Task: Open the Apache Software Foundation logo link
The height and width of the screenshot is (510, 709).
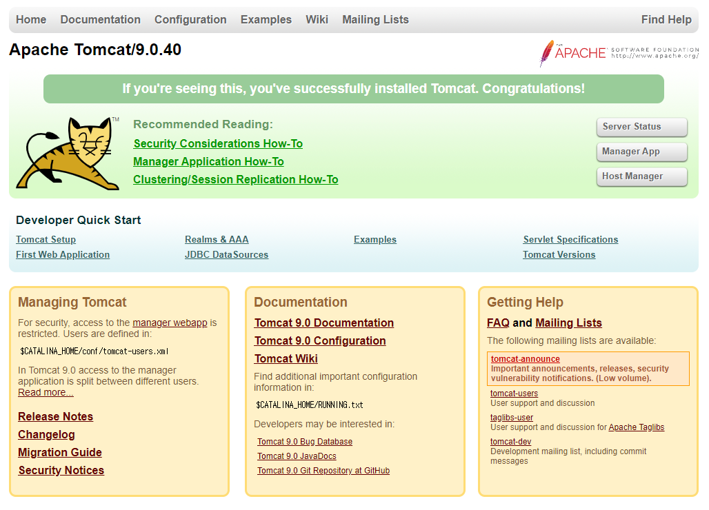Action: [619, 53]
